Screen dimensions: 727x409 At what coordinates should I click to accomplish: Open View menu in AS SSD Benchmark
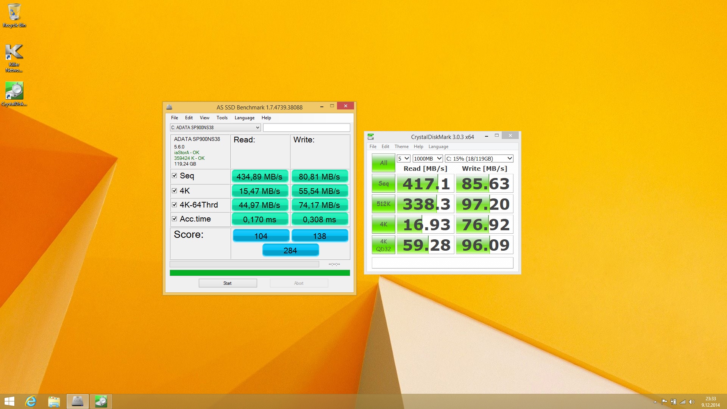pos(204,118)
